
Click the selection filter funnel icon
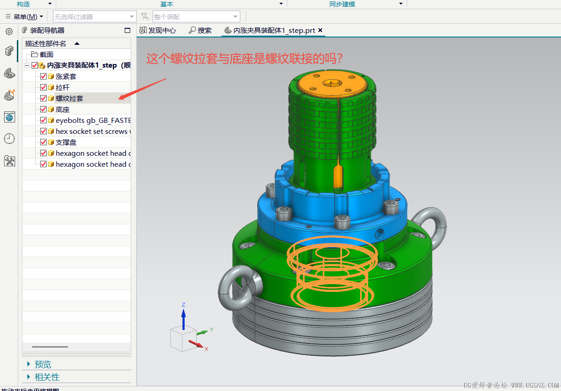point(144,16)
